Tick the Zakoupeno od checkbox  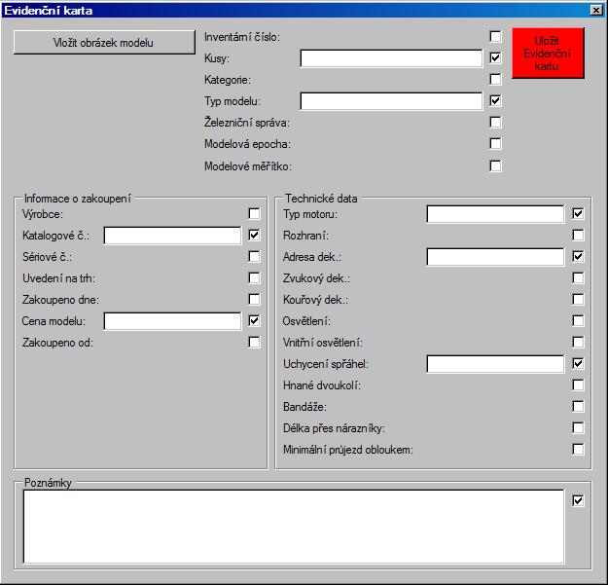(x=254, y=342)
